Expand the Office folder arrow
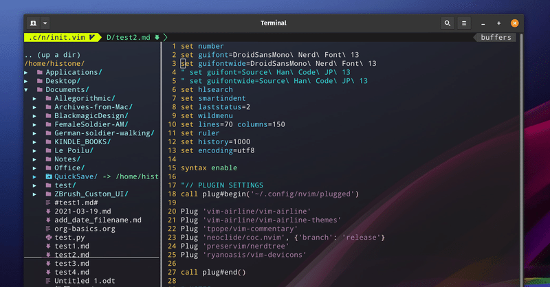 tap(34, 168)
